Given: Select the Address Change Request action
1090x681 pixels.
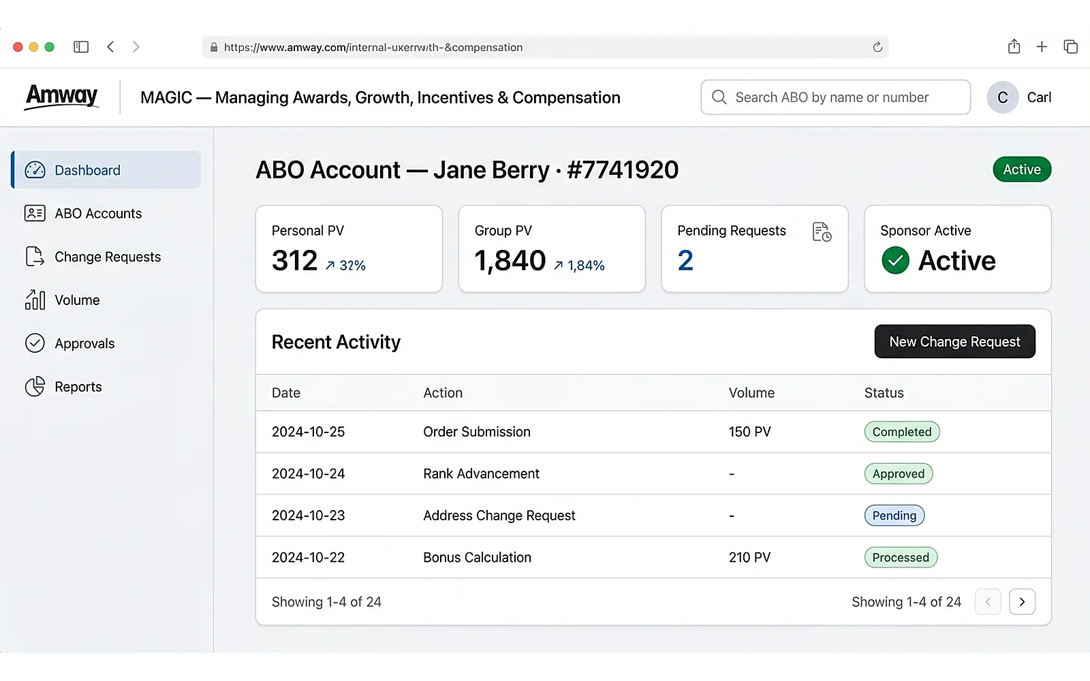Looking at the screenshot, I should pyautogui.click(x=499, y=516).
